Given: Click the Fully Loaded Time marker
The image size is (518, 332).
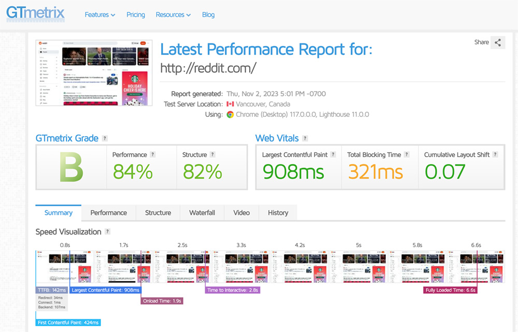Looking at the screenshot, I should pyautogui.click(x=450, y=290).
